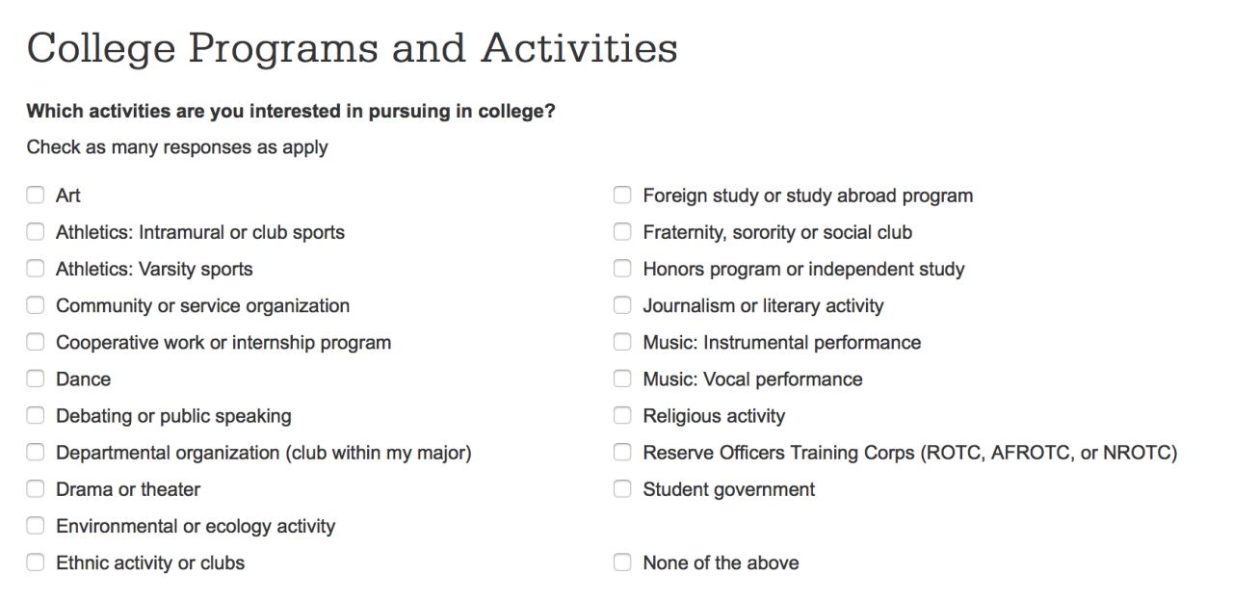Select Athletics: Intramural or club sports
This screenshot has height=601, width=1233.
click(36, 232)
